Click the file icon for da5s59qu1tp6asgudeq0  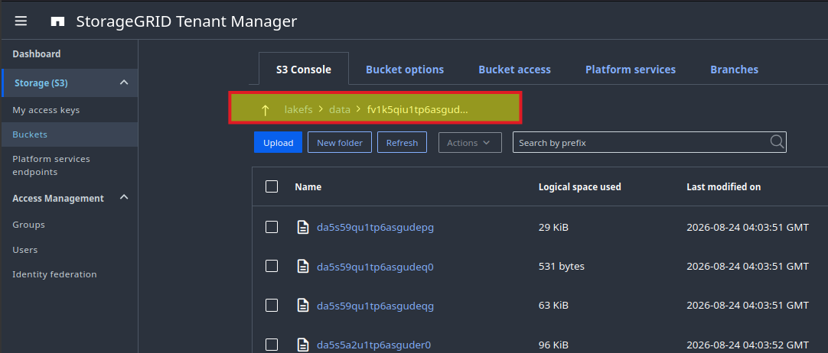(x=303, y=267)
